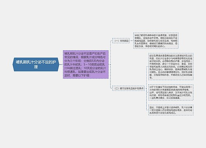Click the connector between root and purple node
The image size is (206, 148).
[61, 65]
